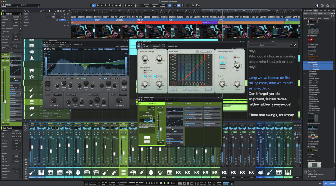336x186 pixels.
Task: Toggle Layers follow events checkbox in inspector
Action: coord(21,28)
